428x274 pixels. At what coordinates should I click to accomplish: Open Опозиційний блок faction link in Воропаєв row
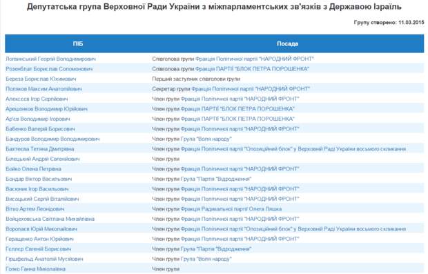click(293, 229)
